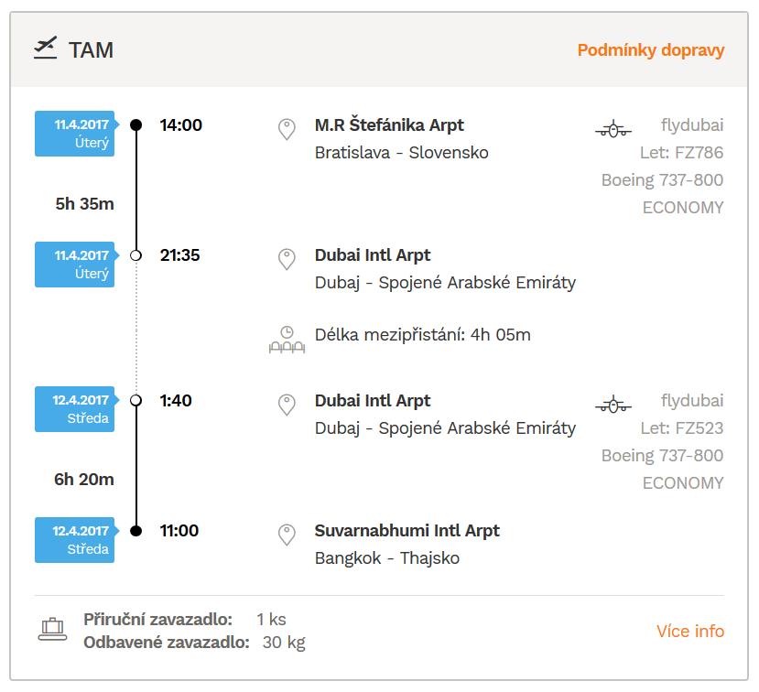Image resolution: width=759 pixels, height=692 pixels.
Task: Click location pin next to Suvarnabhumi Intl Arpt
Action: coord(287,535)
